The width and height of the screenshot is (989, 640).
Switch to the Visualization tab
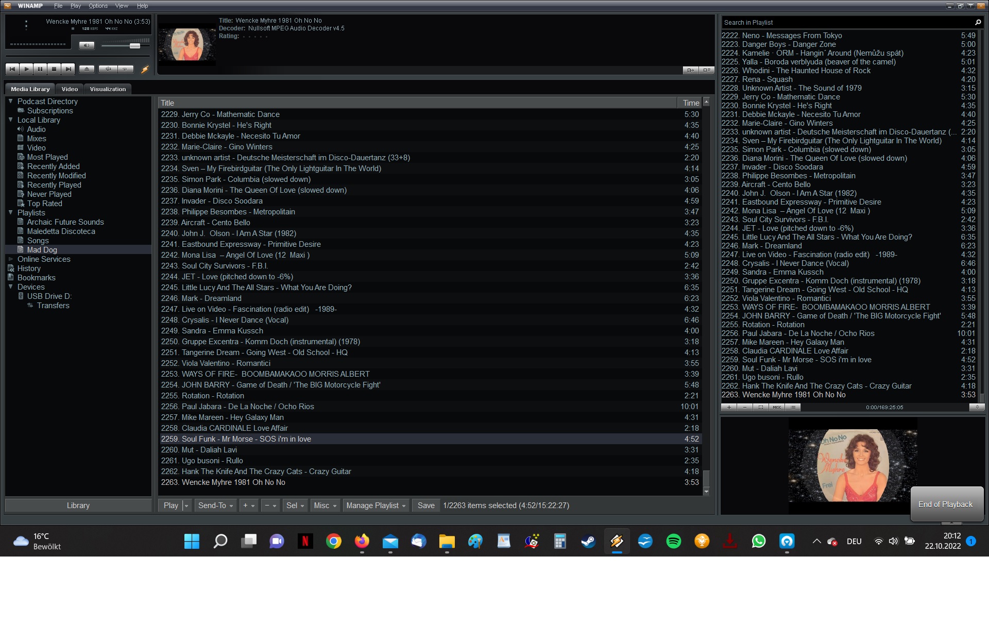pos(108,89)
